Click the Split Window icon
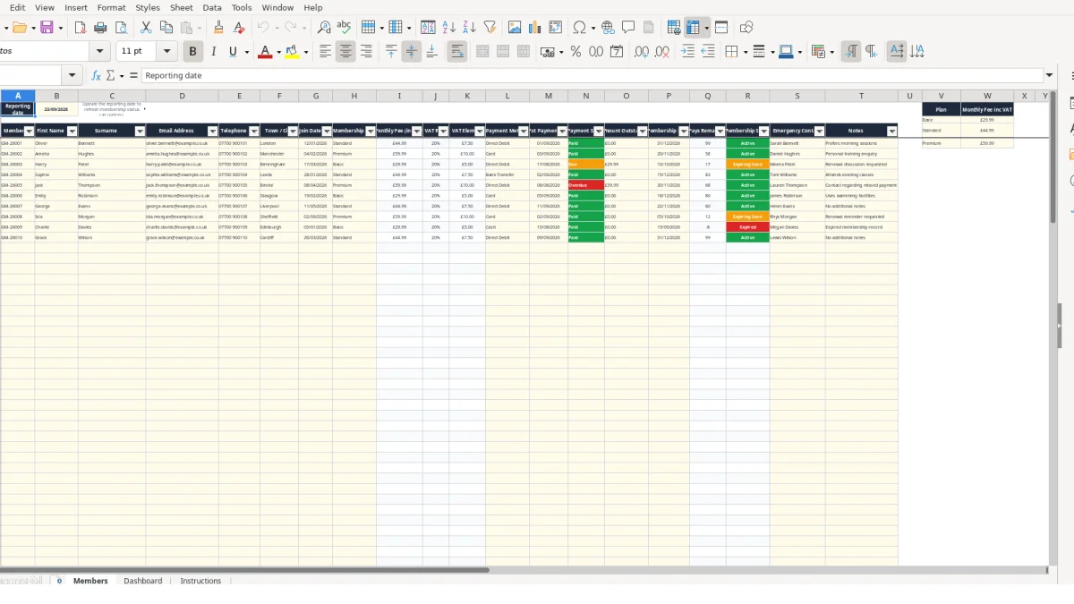Image resolution: width=1074 pixels, height=604 pixels. tap(721, 28)
